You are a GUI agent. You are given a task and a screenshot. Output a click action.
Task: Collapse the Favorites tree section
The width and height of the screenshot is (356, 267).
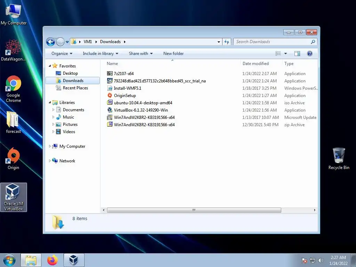[50, 66]
